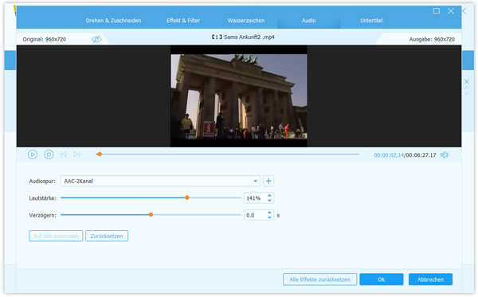This screenshot has height=297, width=478.
Task: Open Drehen & Zuschneiden tab
Action: click(113, 21)
